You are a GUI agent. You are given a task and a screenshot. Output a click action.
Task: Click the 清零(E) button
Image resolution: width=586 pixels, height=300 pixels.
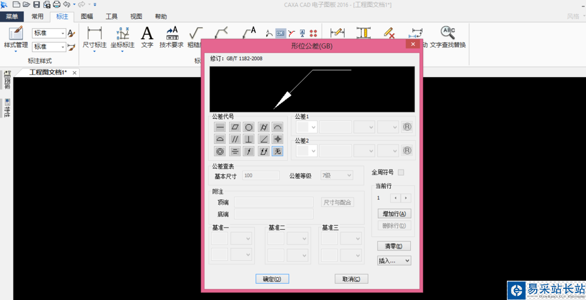coord(394,246)
